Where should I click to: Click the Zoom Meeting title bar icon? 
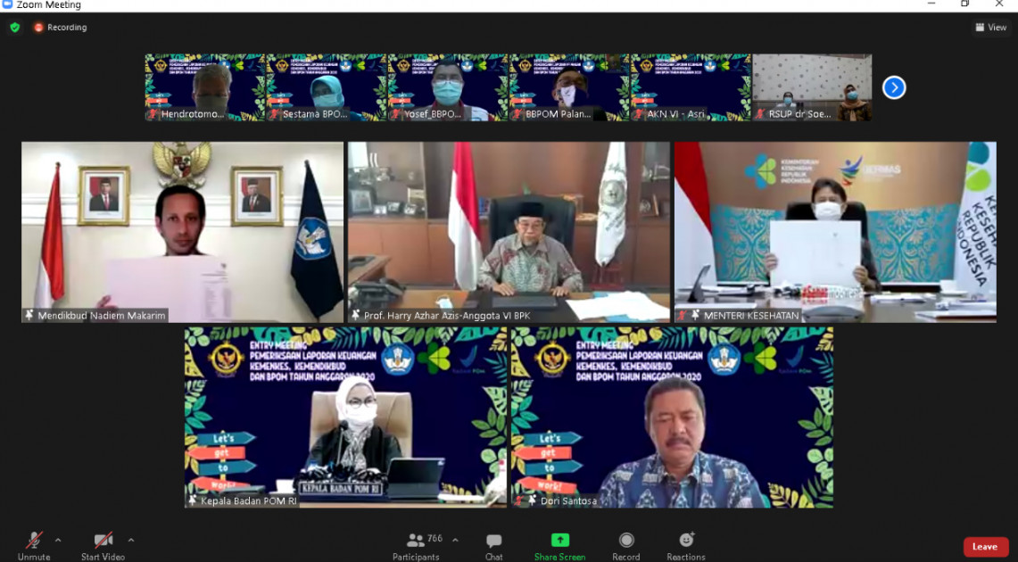coord(7,5)
